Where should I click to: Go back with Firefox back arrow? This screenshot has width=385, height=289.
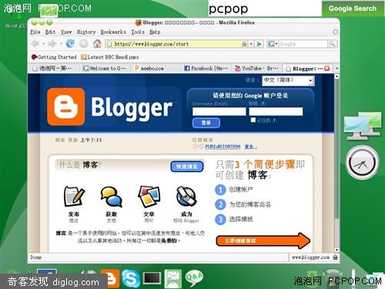[35, 44]
